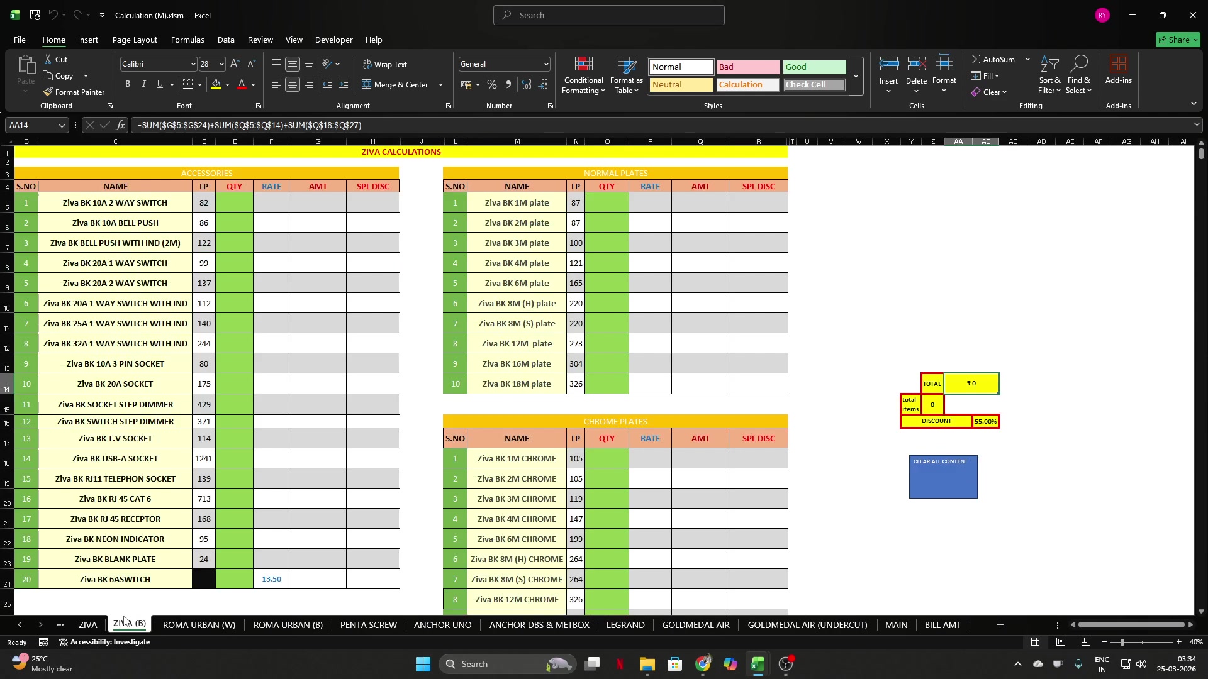
Task: Click the Orientation text angle icon
Action: click(x=327, y=64)
